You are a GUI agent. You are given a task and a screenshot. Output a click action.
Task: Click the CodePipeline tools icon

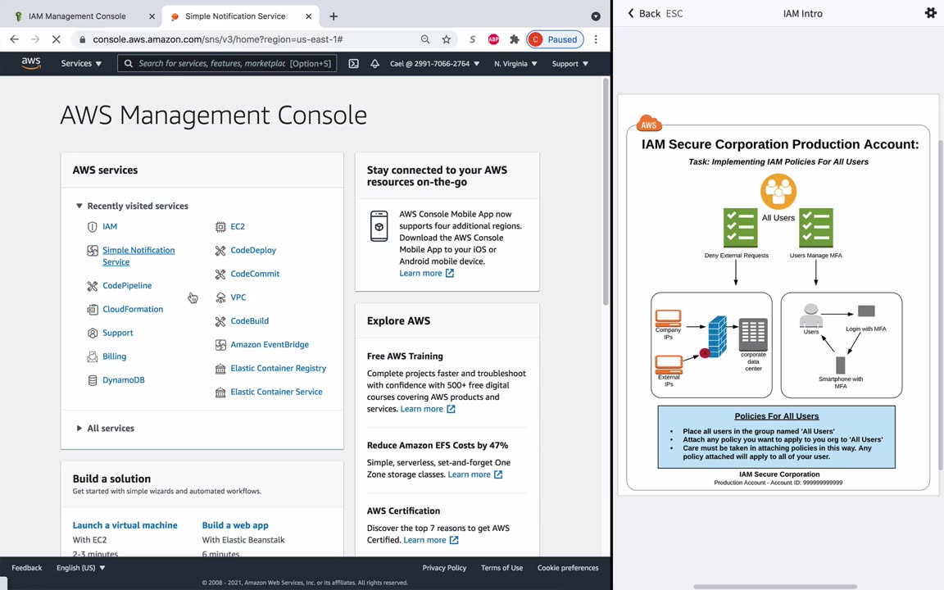tap(92, 286)
